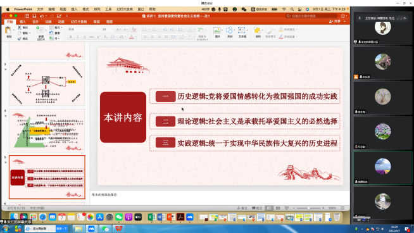The height and width of the screenshot is (233, 414).
Task: Click the Fit slide to window icon
Action: pyautogui.click(x=342, y=208)
